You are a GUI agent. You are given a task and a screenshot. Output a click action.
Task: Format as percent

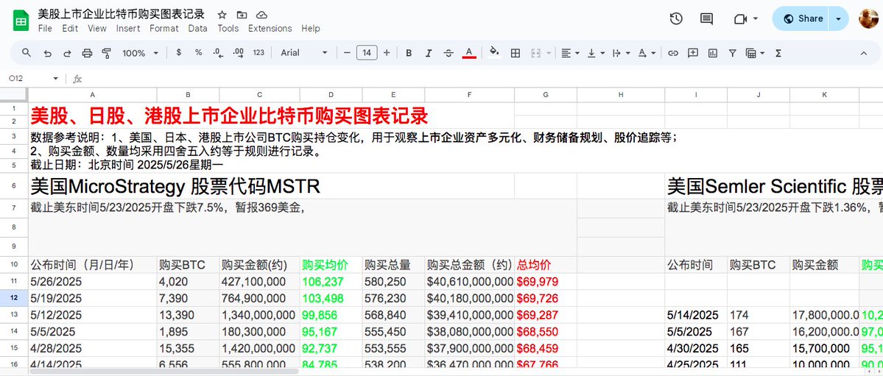[x=198, y=52]
